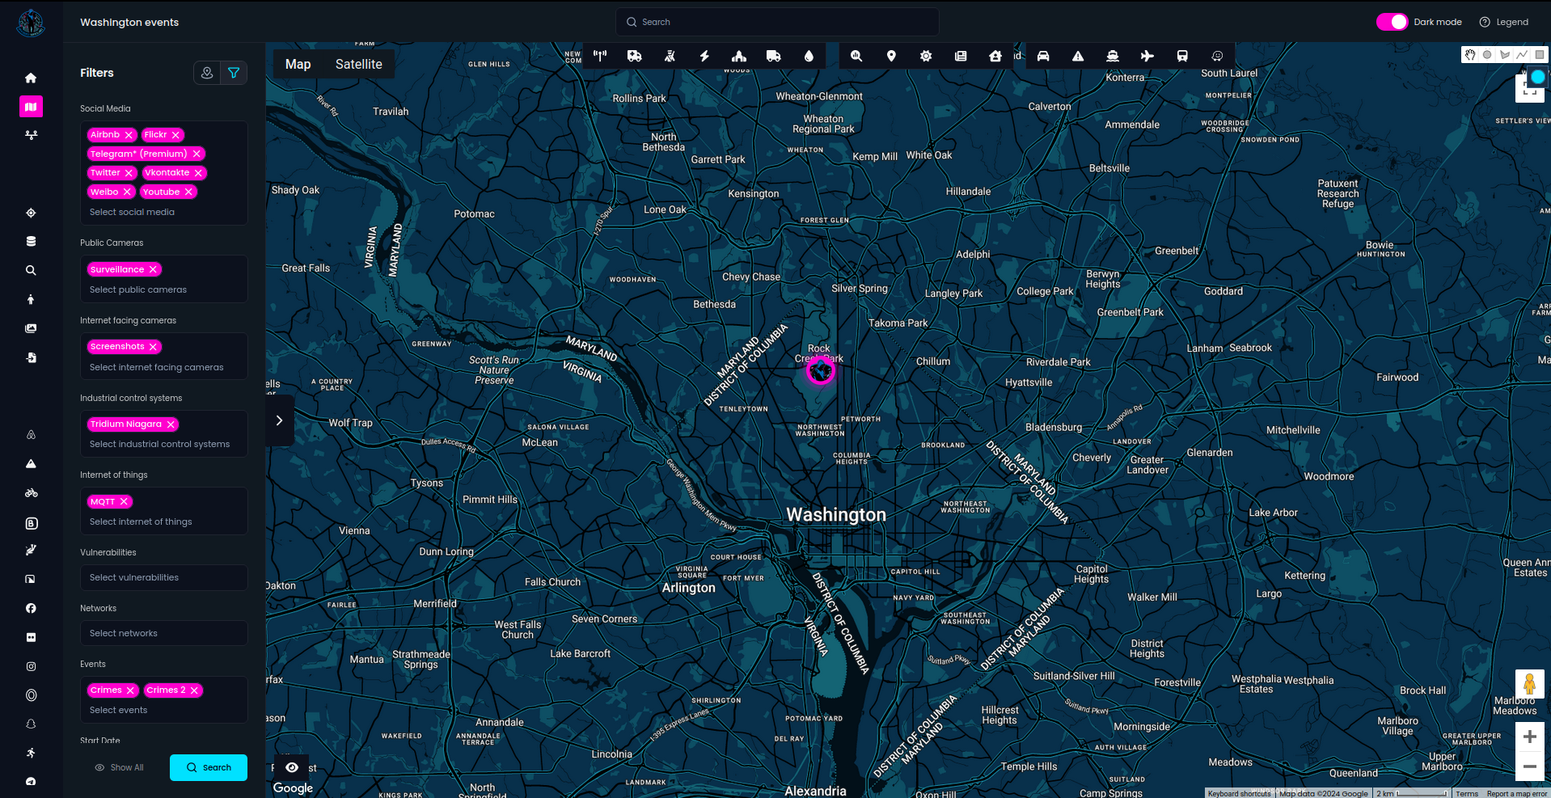This screenshot has height=798, width=1551.
Task: Show delivery truck layer on map toolbar
Action: [x=774, y=56]
